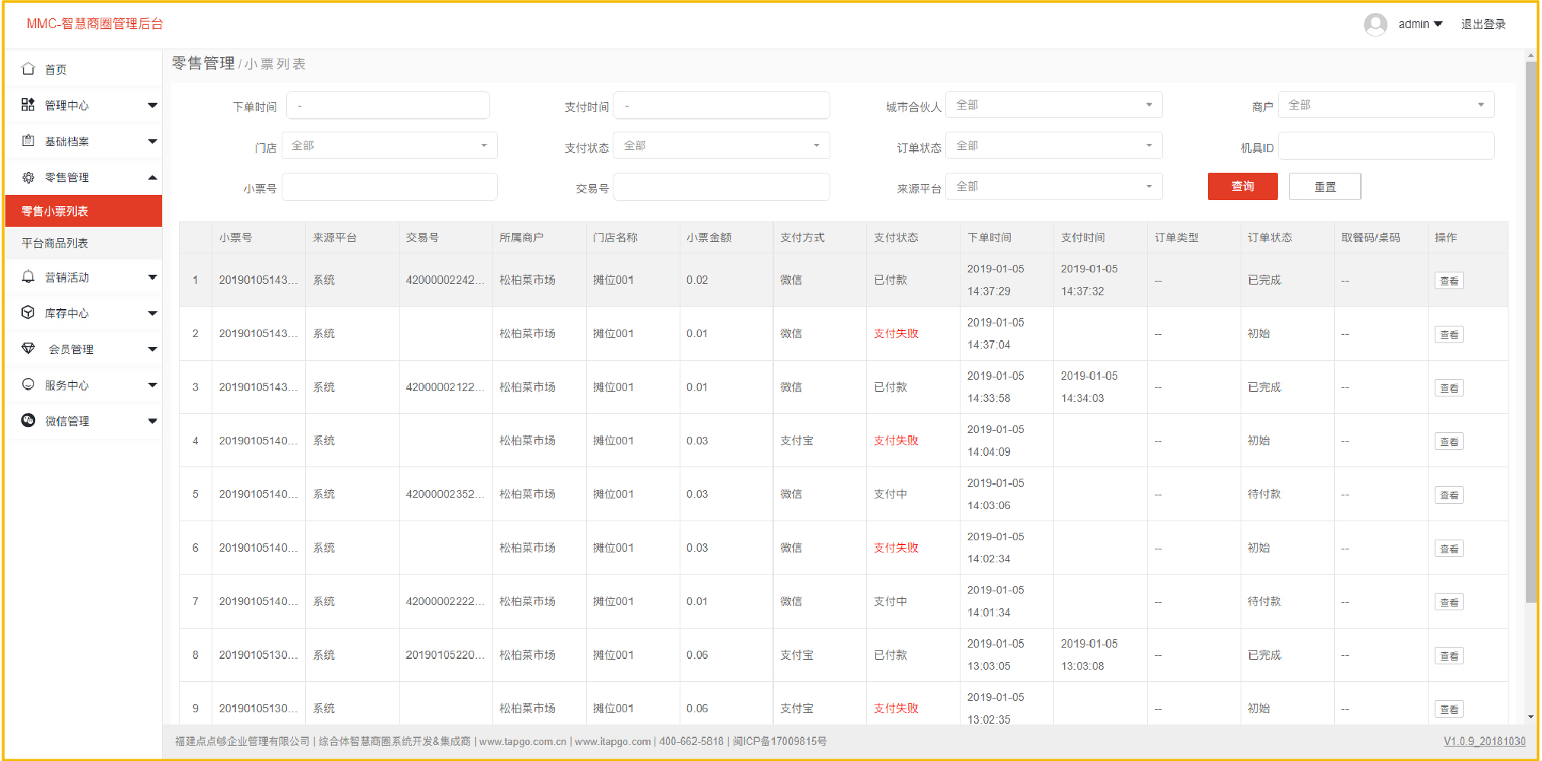The height and width of the screenshot is (761, 1542).
Task: Click 退出登录 to log out
Action: (x=1483, y=24)
